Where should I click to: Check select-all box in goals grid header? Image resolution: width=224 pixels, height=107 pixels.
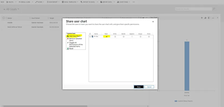[4, 18]
